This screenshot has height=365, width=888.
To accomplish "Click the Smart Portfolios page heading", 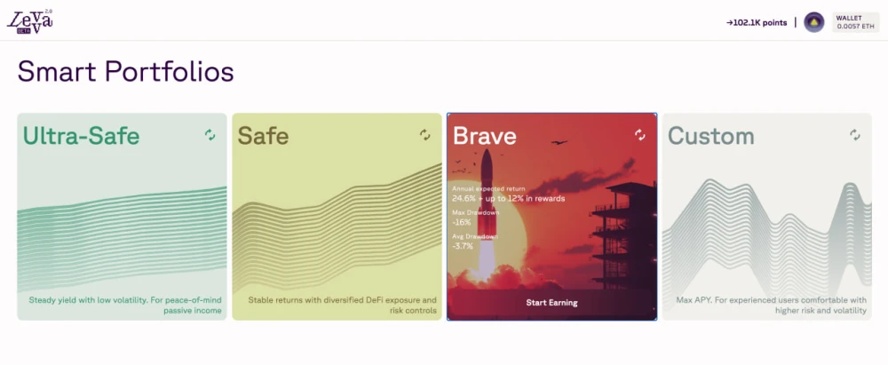I will pos(125,72).
